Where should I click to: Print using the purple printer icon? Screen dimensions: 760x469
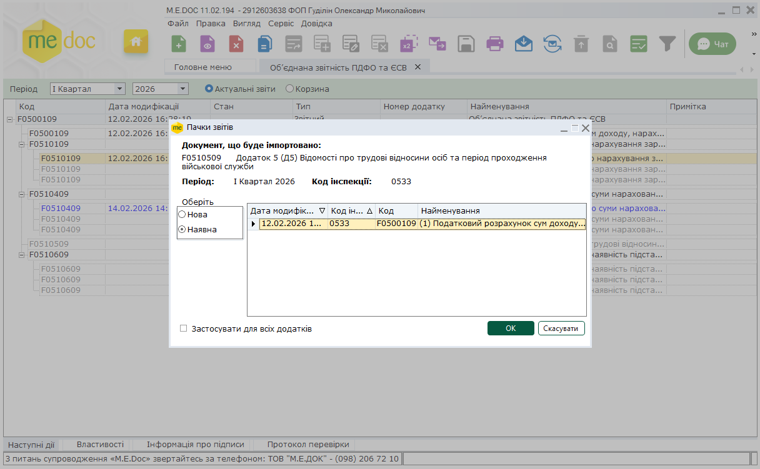point(494,44)
